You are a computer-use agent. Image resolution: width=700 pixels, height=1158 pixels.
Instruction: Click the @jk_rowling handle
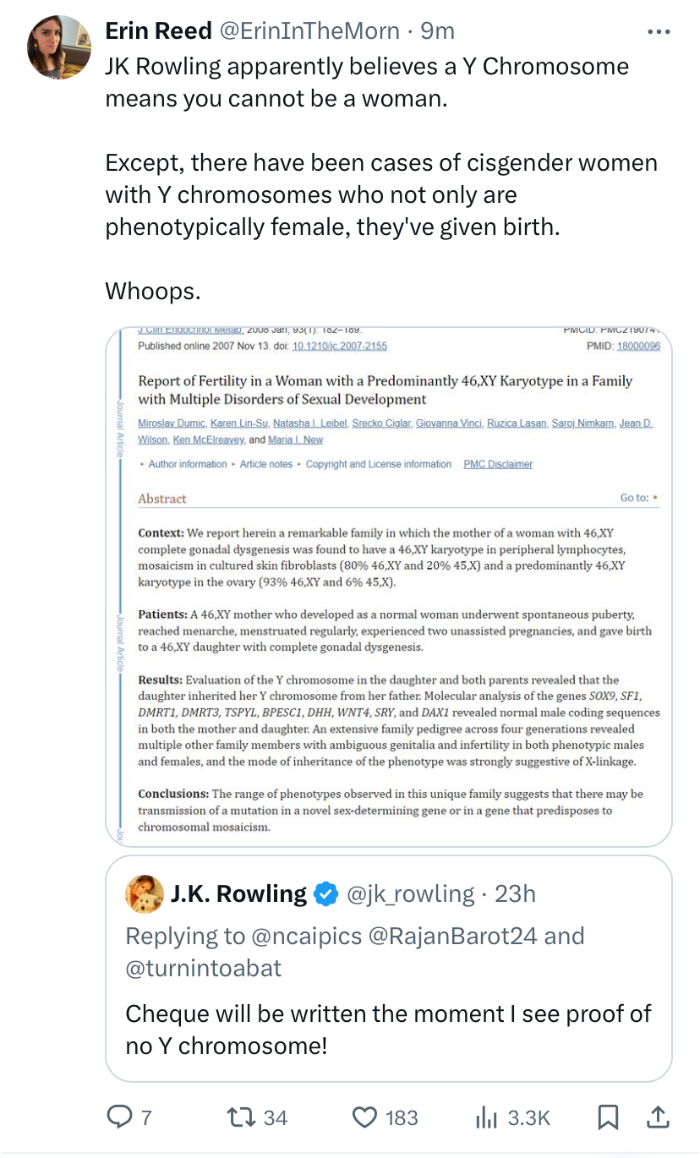point(411,893)
